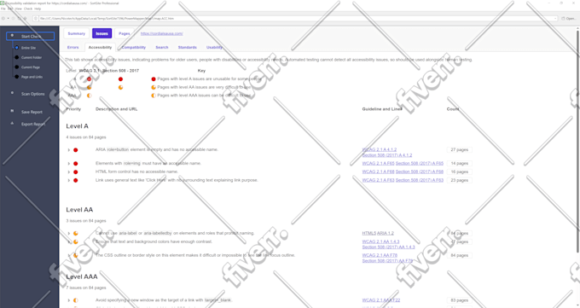Open the Check menu
Screen dimensions: 580x308
28,9
